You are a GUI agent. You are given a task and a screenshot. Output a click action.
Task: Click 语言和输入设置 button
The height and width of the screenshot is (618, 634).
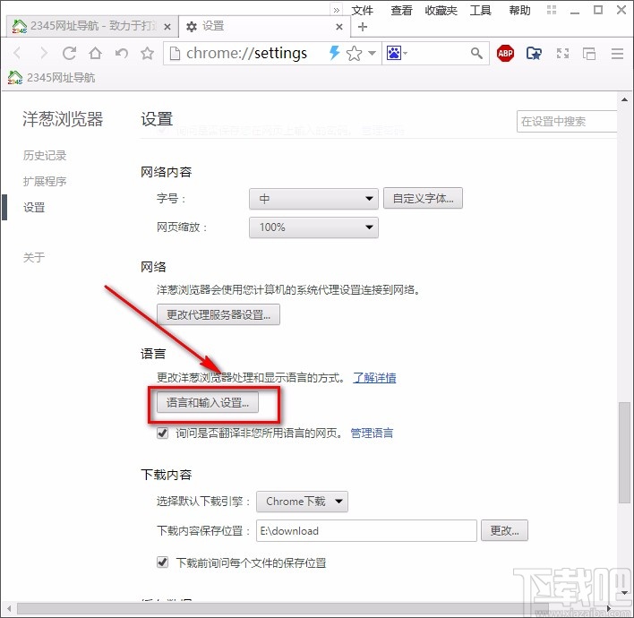point(208,402)
